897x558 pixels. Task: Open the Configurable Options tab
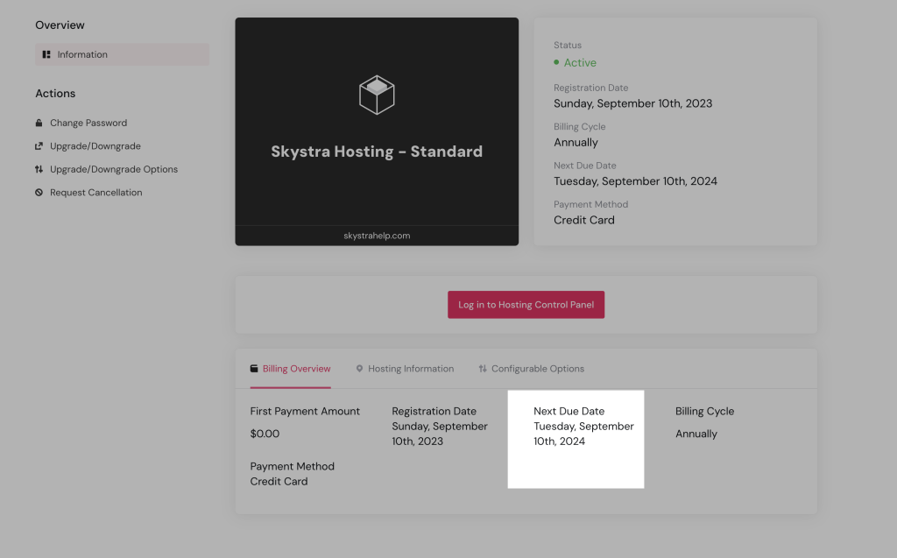pos(538,369)
